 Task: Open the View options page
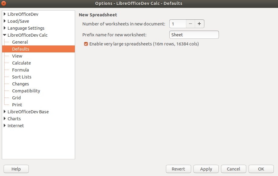[x=17, y=56]
